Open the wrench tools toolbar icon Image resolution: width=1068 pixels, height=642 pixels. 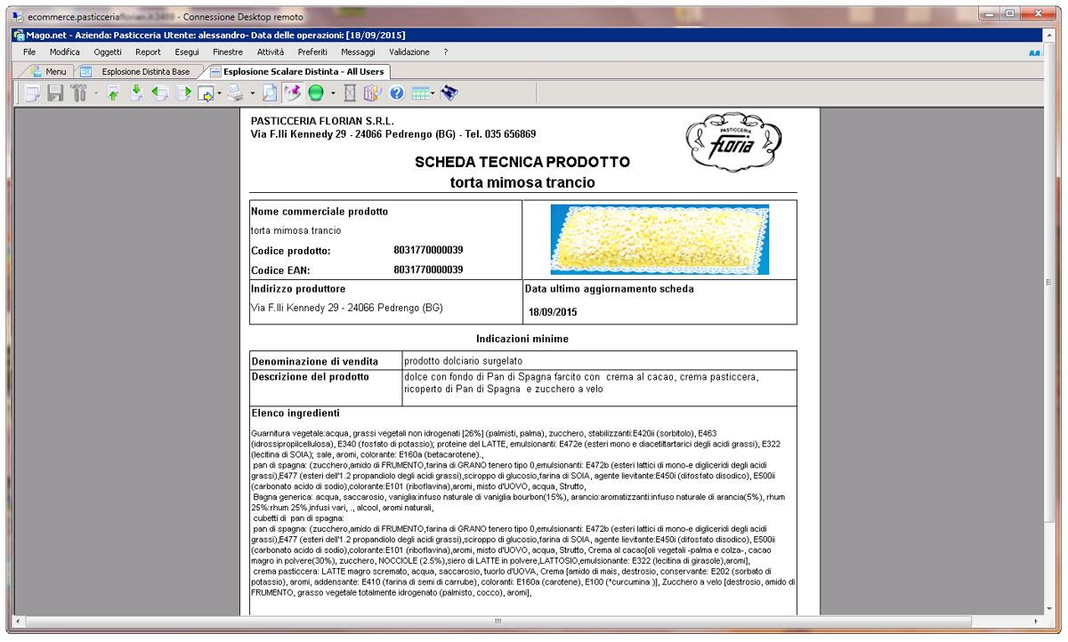coord(78,92)
